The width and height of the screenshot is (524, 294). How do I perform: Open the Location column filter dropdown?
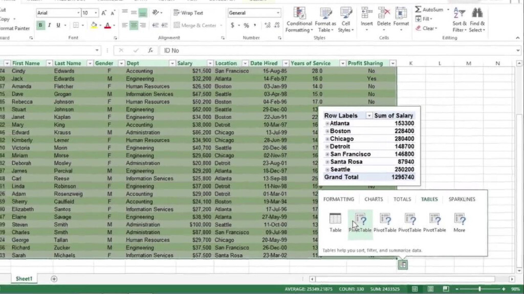pyautogui.click(x=245, y=63)
